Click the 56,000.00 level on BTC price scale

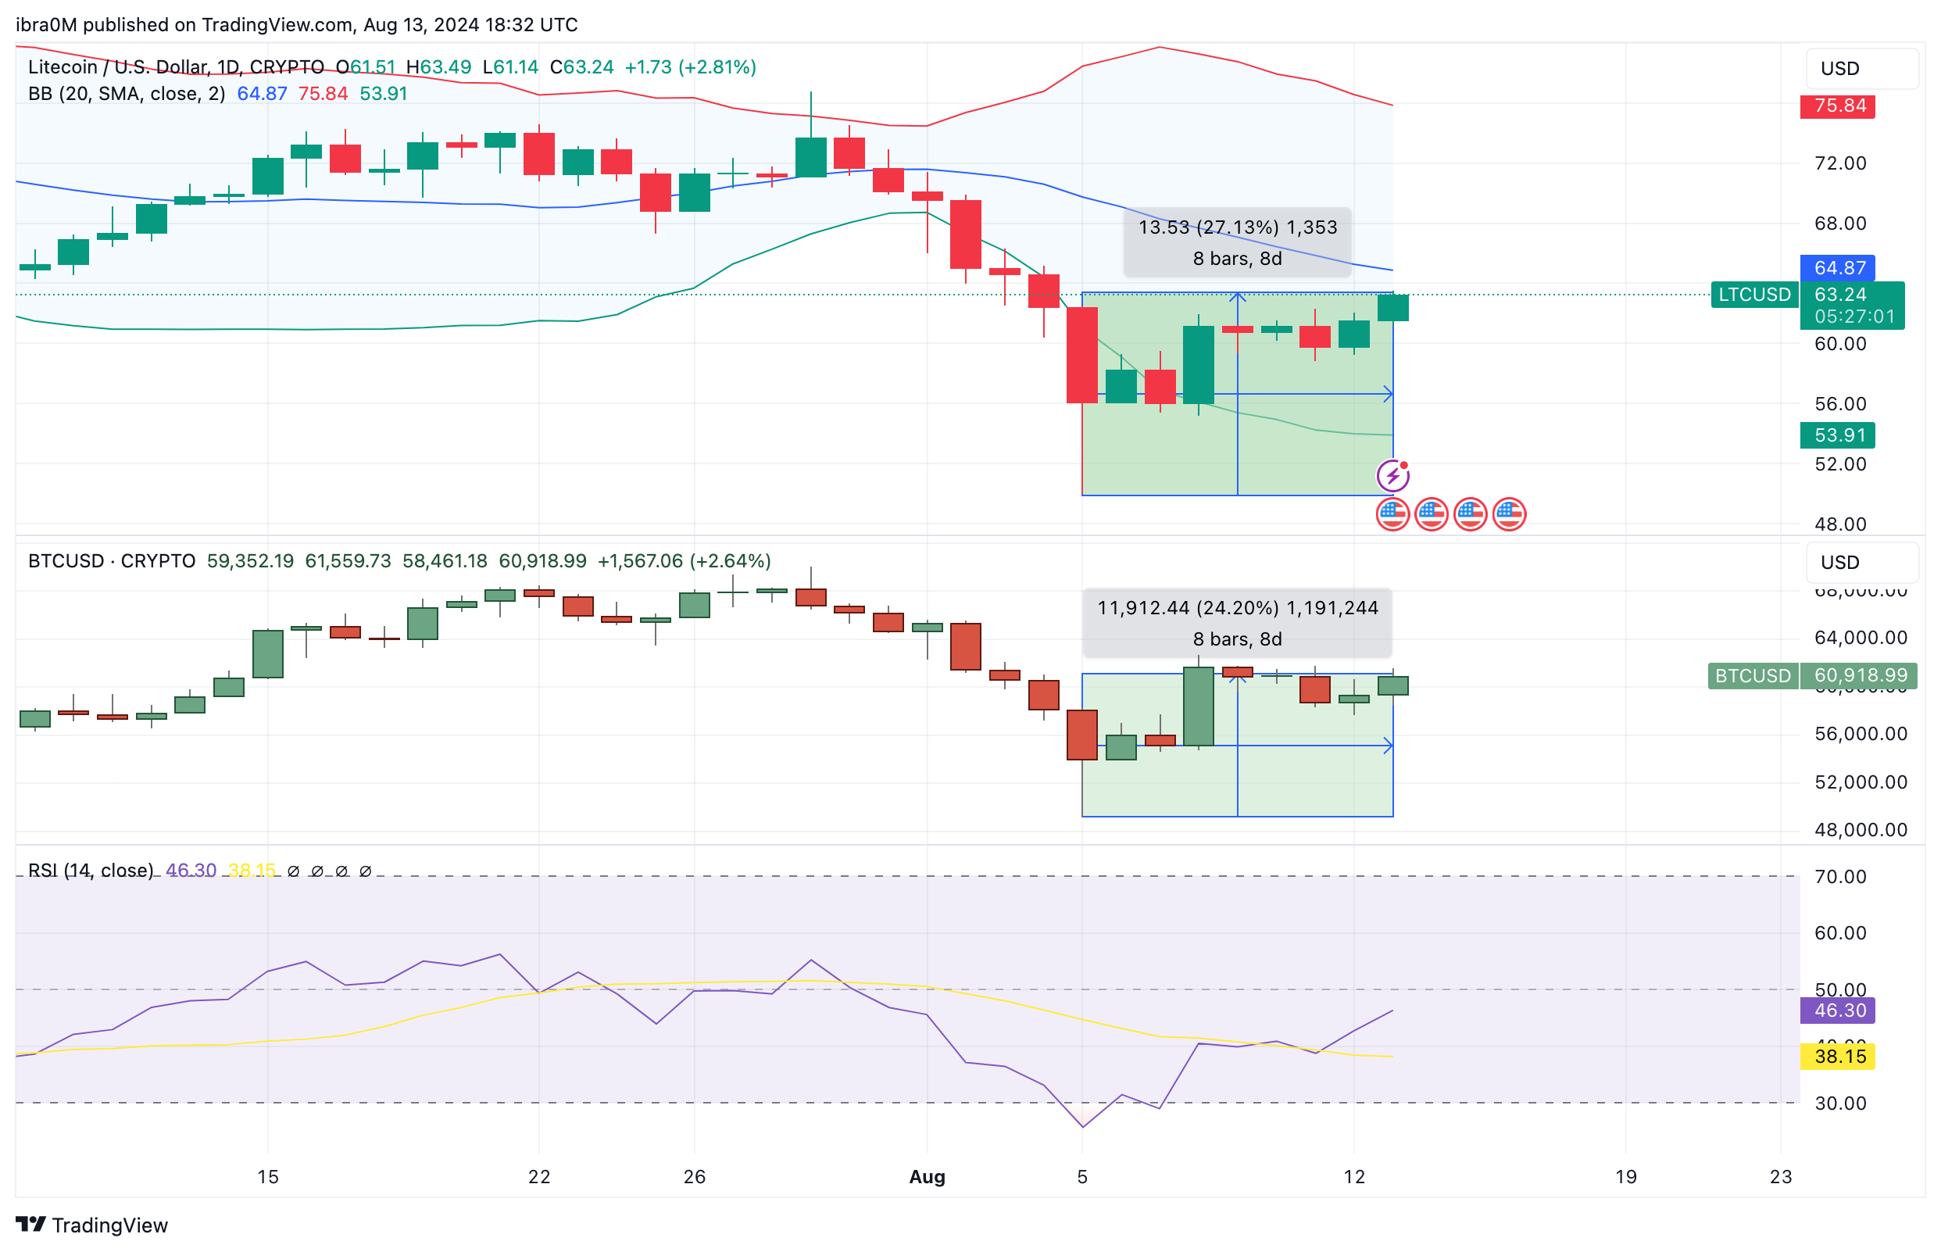pyautogui.click(x=1861, y=733)
